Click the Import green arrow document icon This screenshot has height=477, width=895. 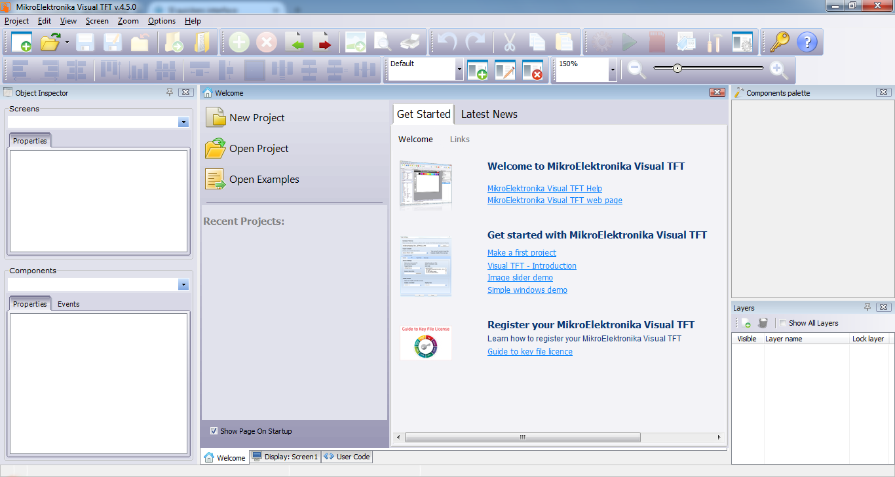(x=295, y=43)
